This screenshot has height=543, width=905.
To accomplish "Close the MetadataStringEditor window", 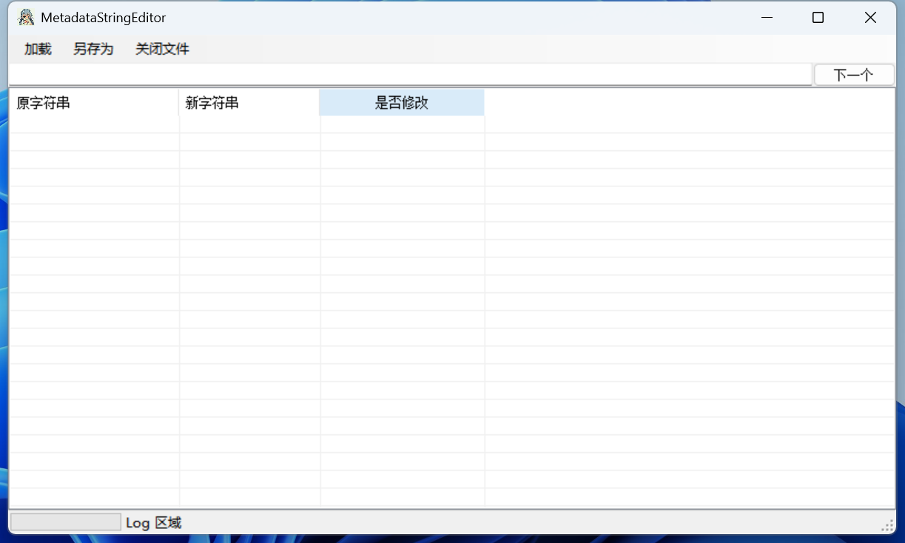I will pyautogui.click(x=870, y=18).
